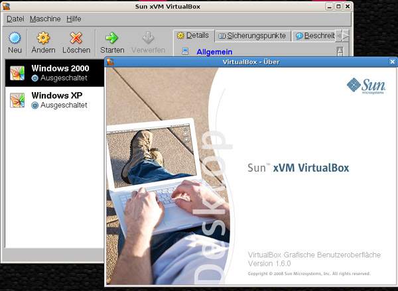The height and width of the screenshot is (291, 398).
Task: Select the Windows XP virtual machine entry
Action: point(56,100)
